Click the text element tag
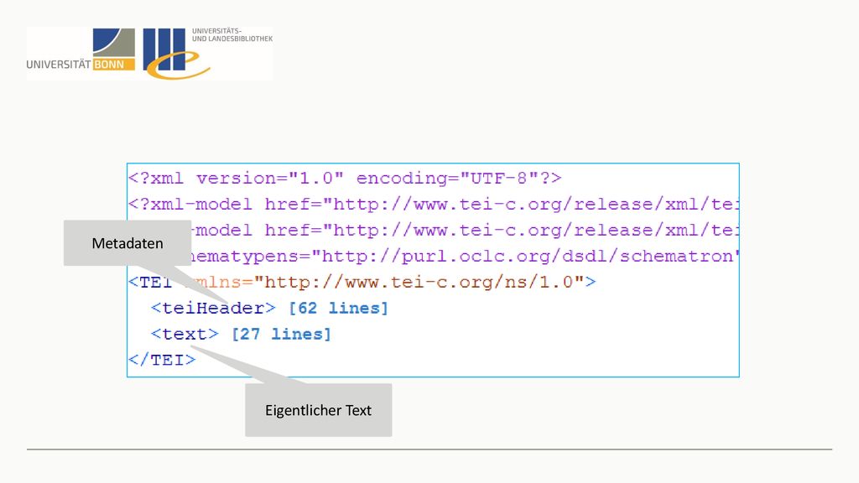 (x=185, y=334)
